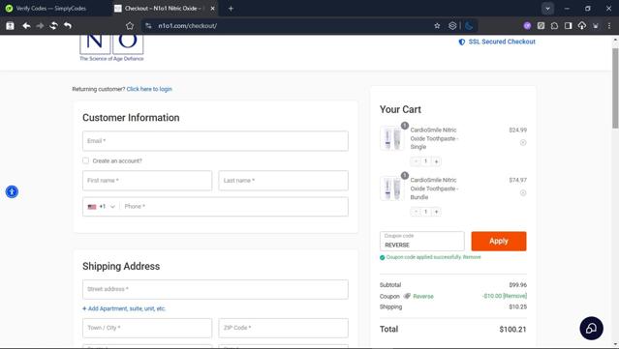Follow the Click here to login link
619x349 pixels.
(x=149, y=89)
